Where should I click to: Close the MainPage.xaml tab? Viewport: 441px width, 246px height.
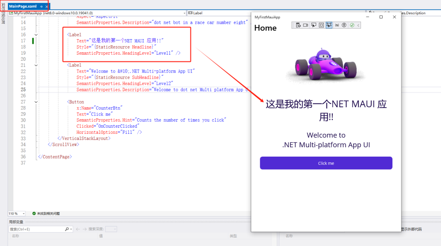(x=47, y=7)
